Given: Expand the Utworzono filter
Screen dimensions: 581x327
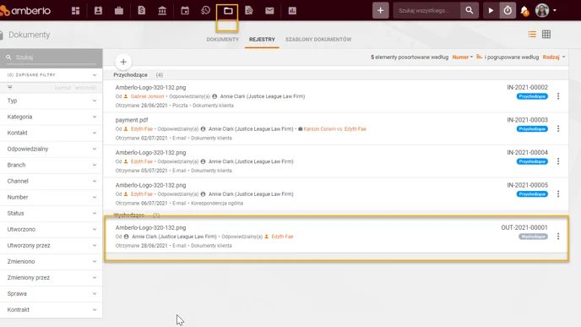Looking at the screenshot, I should pyautogui.click(x=52, y=230).
